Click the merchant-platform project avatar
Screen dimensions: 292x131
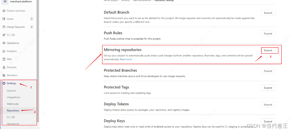pyautogui.click(x=5, y=1)
